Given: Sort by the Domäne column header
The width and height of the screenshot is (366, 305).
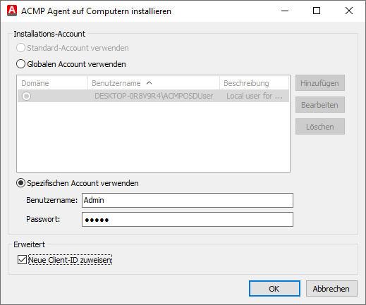Looking at the screenshot, I should [x=52, y=83].
